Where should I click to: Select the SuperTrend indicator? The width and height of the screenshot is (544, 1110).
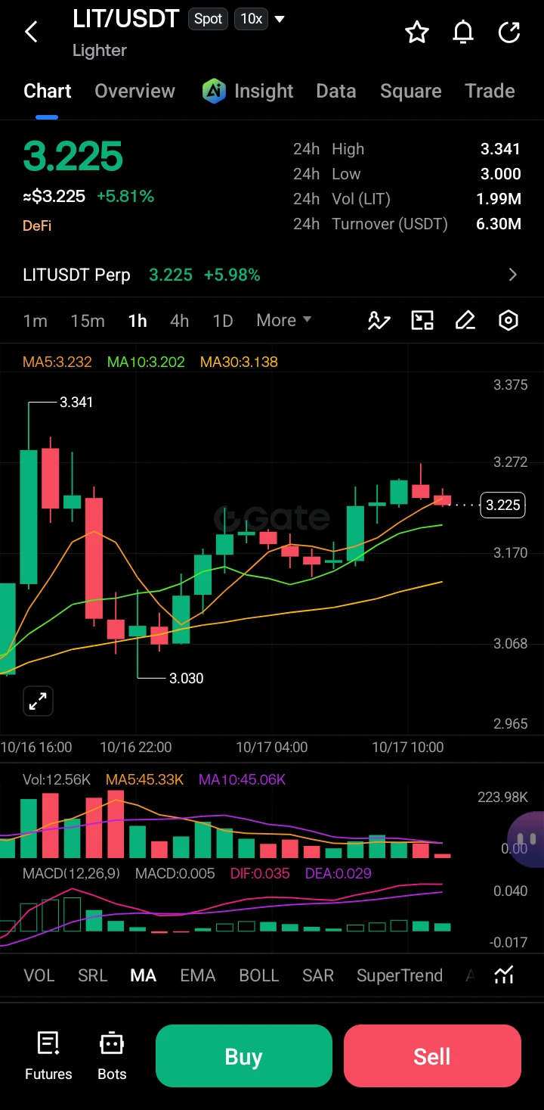(400, 975)
